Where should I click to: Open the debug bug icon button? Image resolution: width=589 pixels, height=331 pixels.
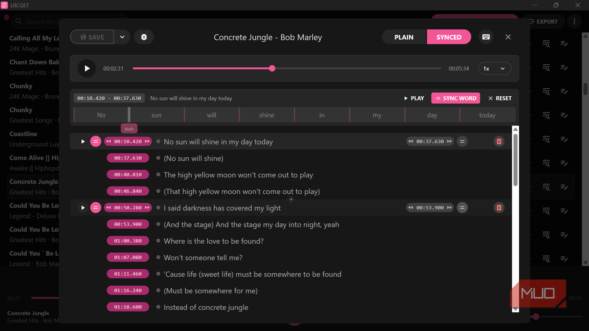tap(144, 37)
